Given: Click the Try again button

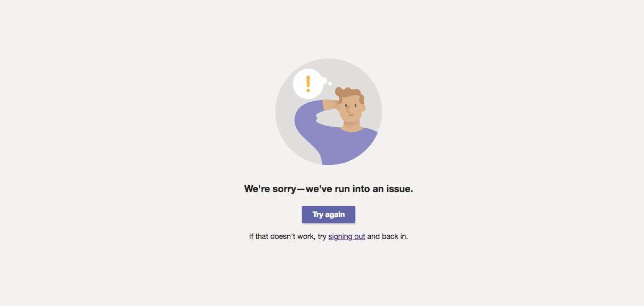Looking at the screenshot, I should (329, 214).
